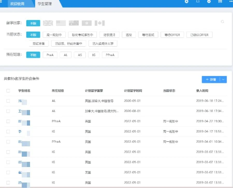Expand the dropdown arrow beside 新增 button
This screenshot has width=233, height=188.
(x=223, y=79)
